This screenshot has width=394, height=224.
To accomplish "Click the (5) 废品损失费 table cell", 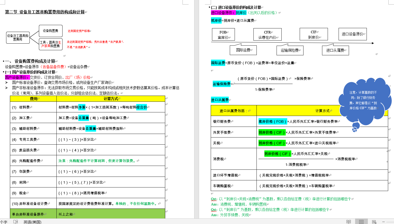I will coord(33,150).
